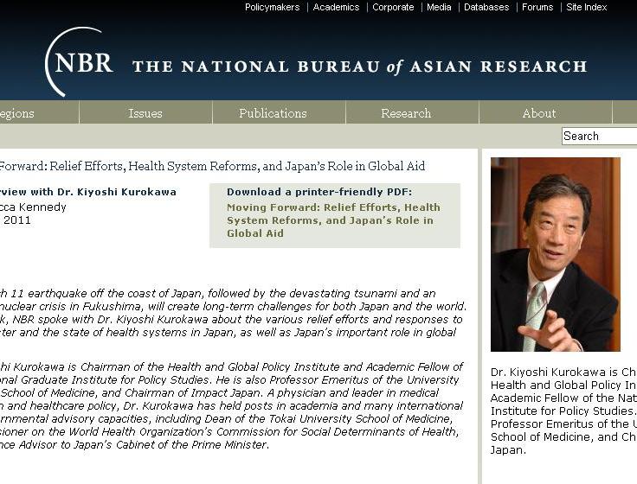Click the article headline above the interview
This screenshot has height=484, width=637.
pos(212,166)
